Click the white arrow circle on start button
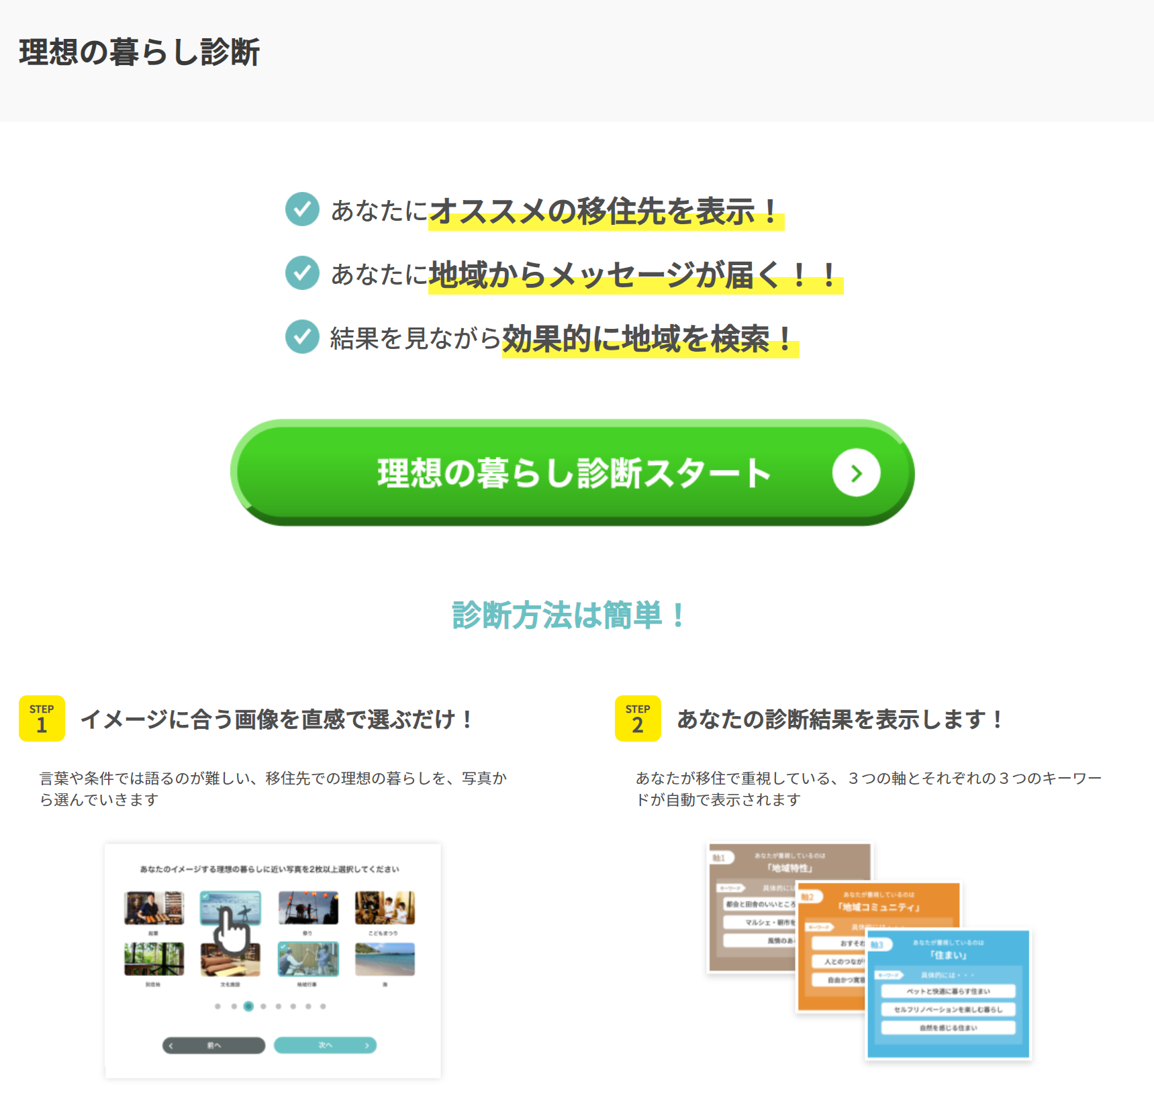The width and height of the screenshot is (1154, 1096). [x=856, y=473]
